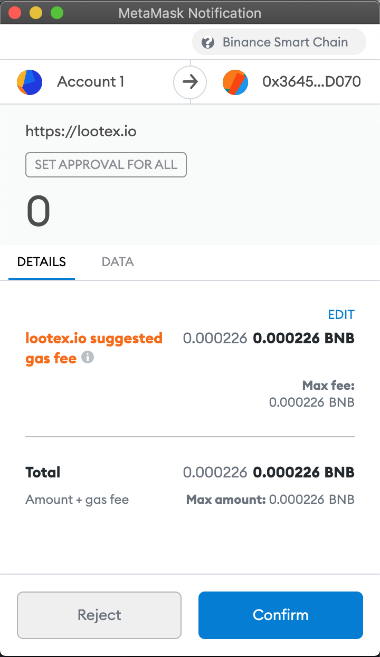Click the Binance Smart Chain network pill
This screenshot has width=380, height=657.
[x=279, y=42]
